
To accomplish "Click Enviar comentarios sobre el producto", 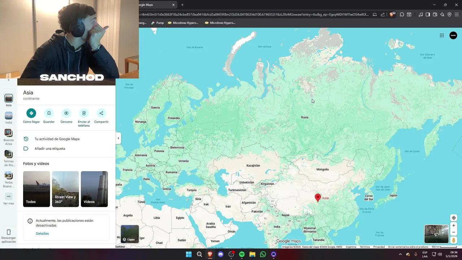I will click(408, 247).
